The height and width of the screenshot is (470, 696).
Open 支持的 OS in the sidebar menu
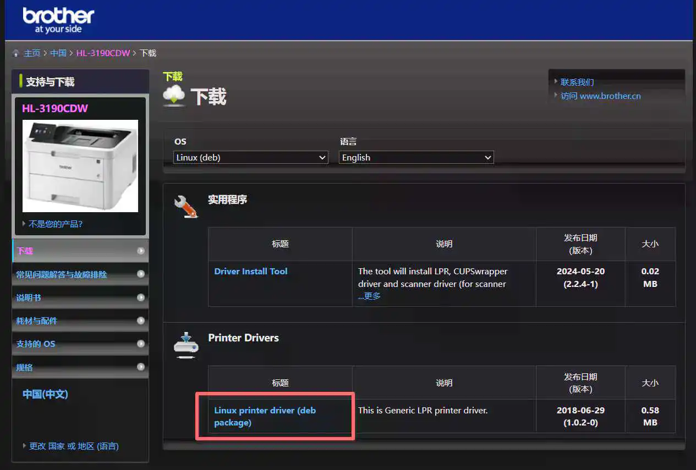coord(80,344)
